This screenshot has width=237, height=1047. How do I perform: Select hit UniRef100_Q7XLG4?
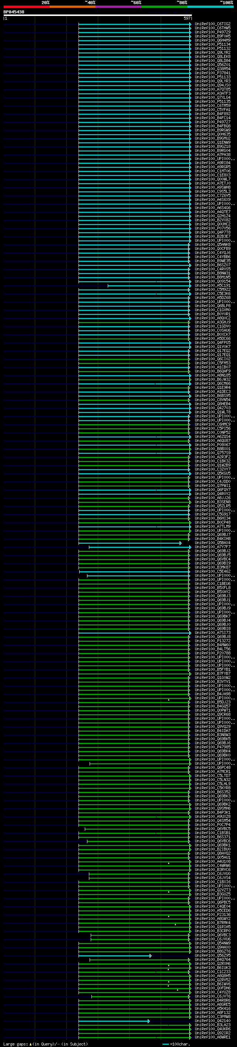(212, 98)
